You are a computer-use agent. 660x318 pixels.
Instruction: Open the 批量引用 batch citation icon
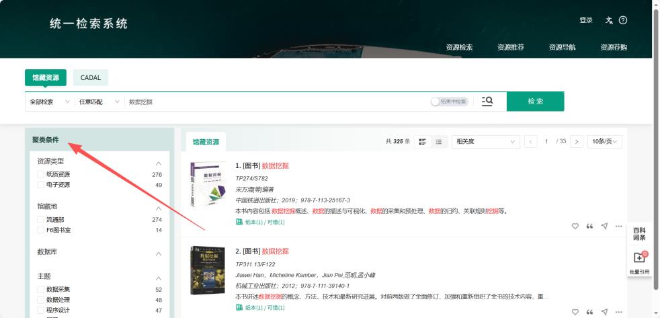[639, 258]
